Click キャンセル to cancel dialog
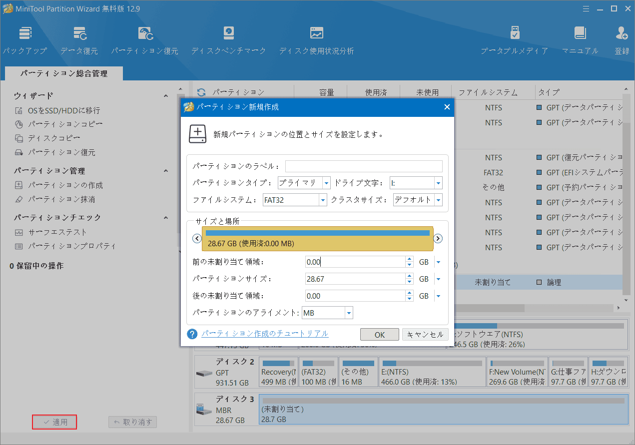 [x=425, y=335]
